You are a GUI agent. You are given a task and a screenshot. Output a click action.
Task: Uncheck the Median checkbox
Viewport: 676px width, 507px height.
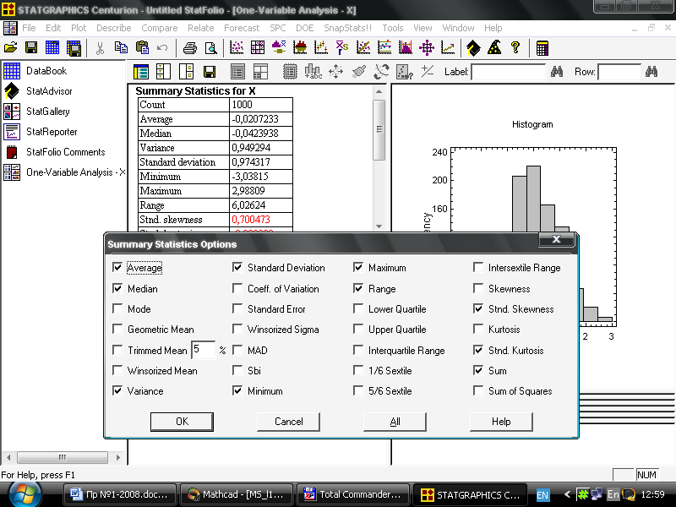pyautogui.click(x=117, y=288)
